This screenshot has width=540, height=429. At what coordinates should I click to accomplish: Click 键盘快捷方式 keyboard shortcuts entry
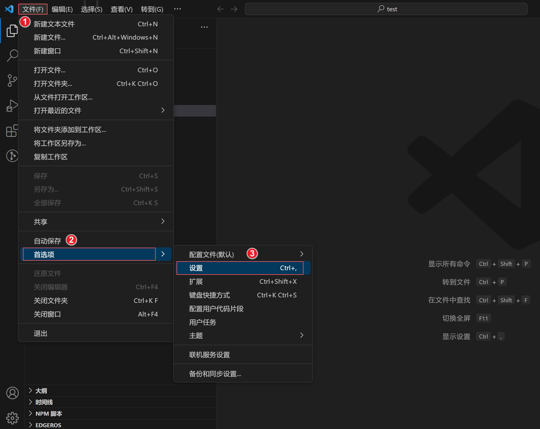click(209, 295)
